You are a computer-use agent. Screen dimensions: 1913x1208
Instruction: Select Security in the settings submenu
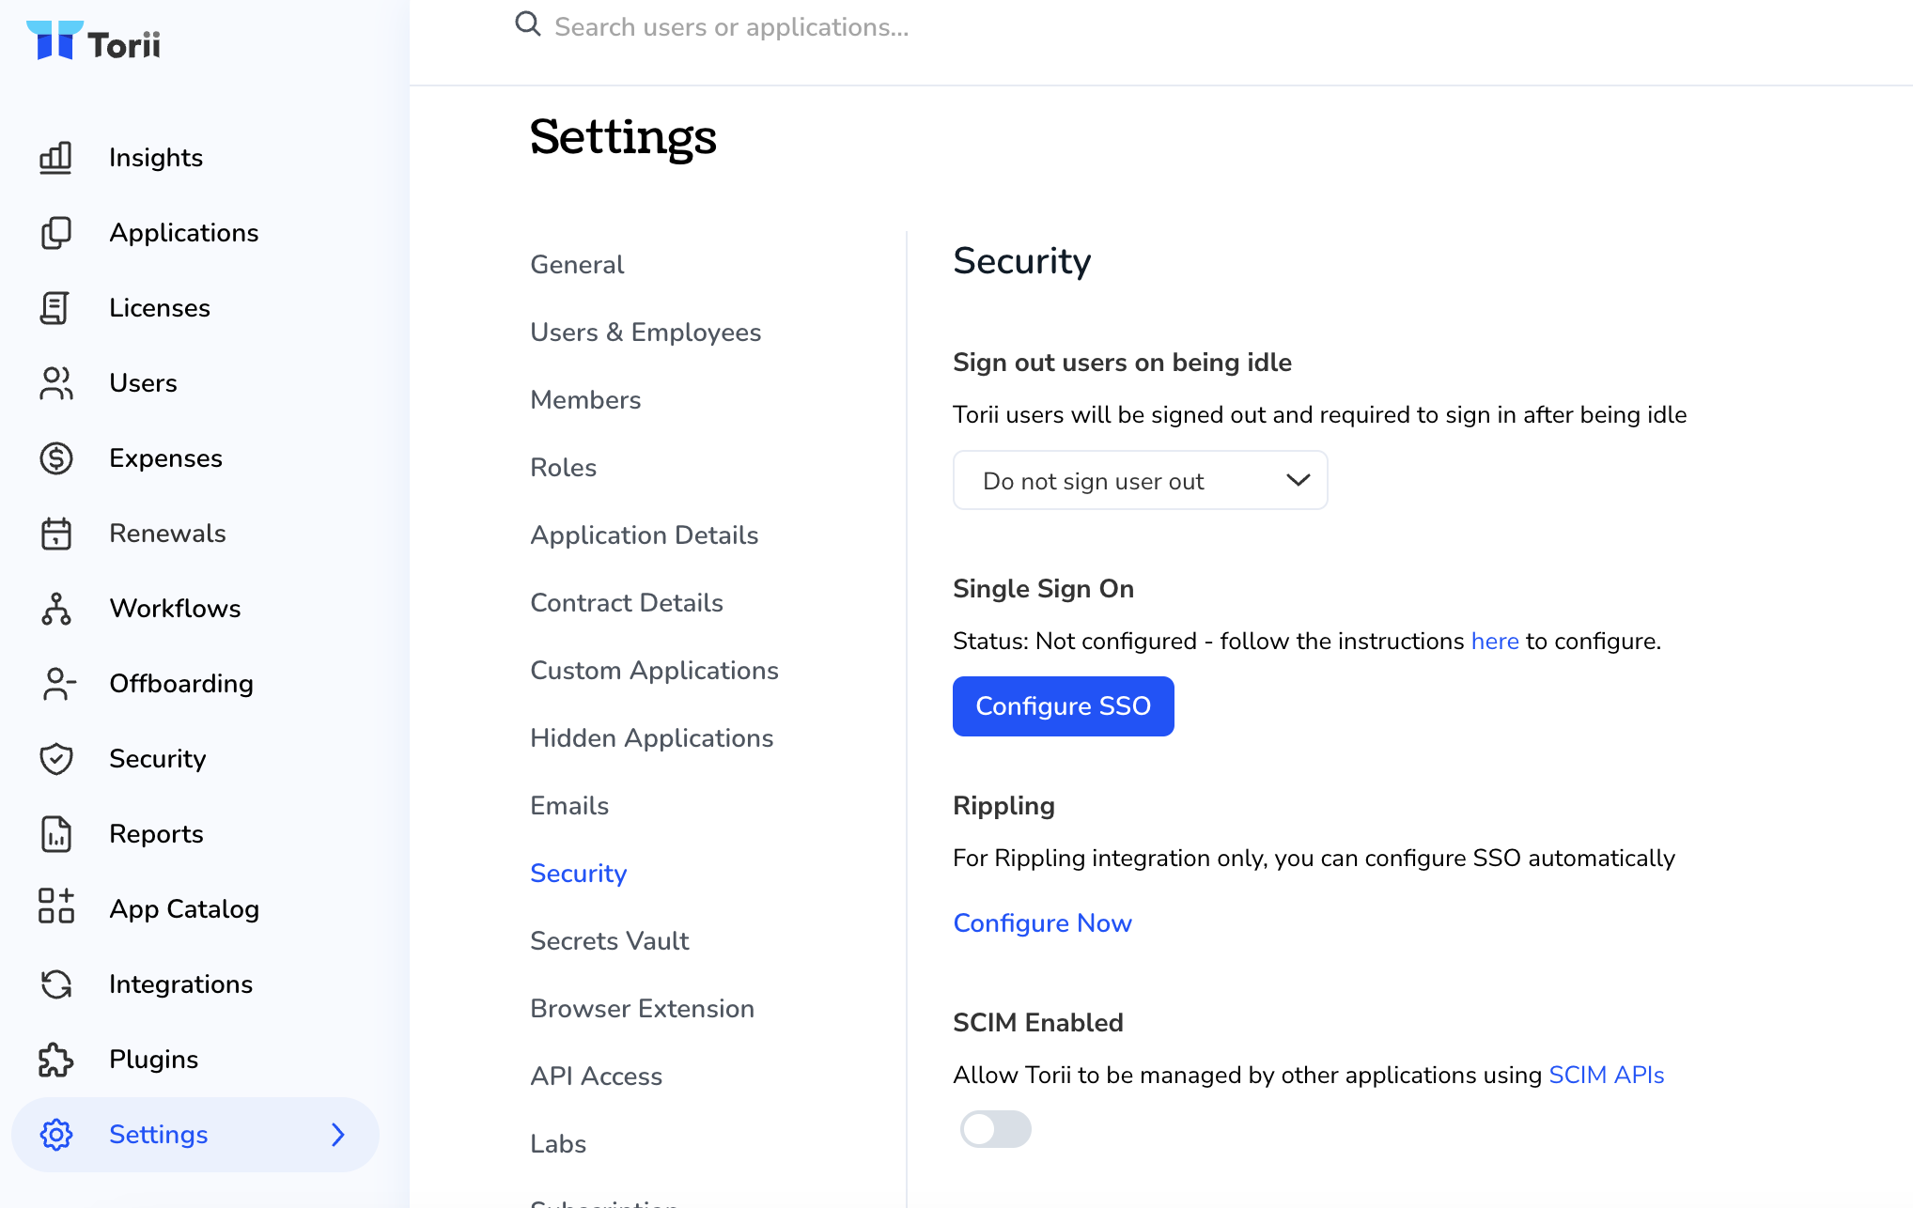[x=578, y=874]
